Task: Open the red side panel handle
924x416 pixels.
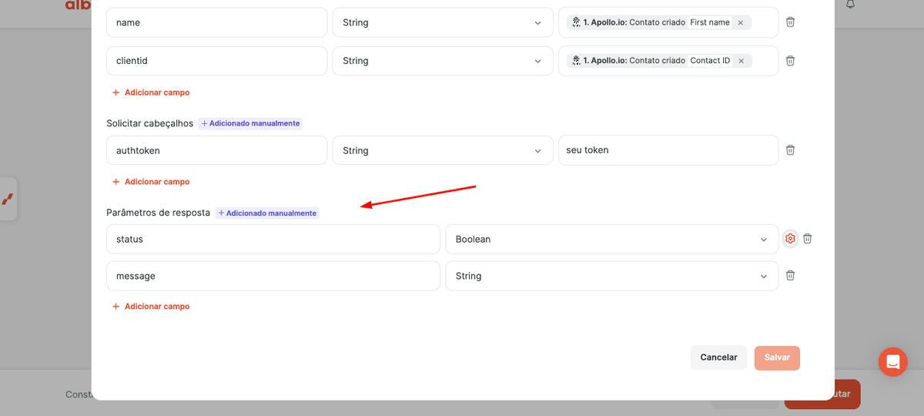Action: click(8, 199)
